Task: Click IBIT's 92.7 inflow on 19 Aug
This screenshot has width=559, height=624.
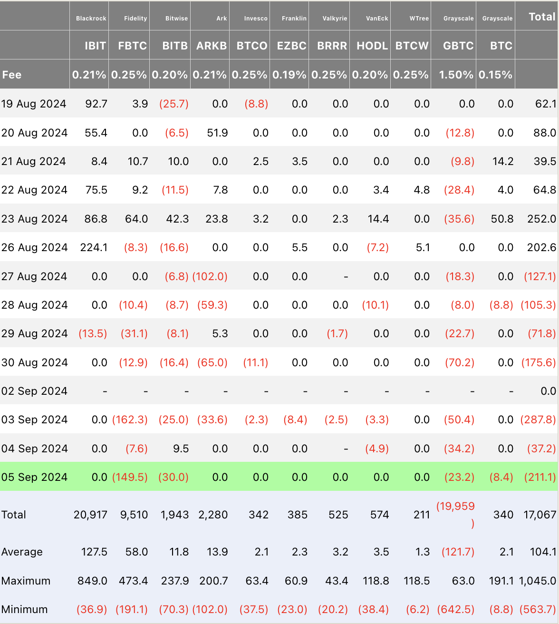Action: tap(96, 104)
